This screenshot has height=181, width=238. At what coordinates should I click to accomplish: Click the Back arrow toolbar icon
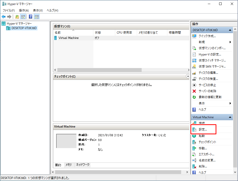(x=4, y=17)
